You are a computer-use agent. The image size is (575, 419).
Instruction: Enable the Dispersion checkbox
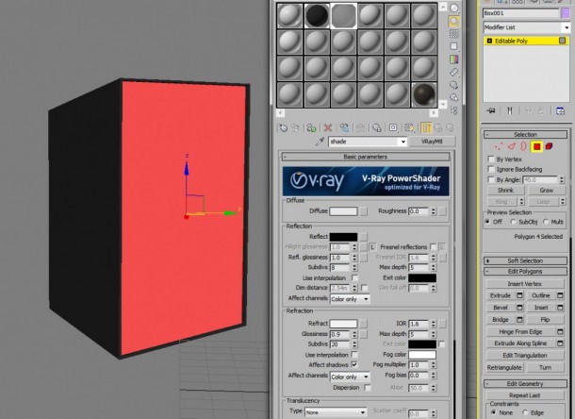367,388
